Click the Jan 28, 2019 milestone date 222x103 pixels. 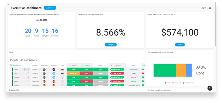click(42, 20)
